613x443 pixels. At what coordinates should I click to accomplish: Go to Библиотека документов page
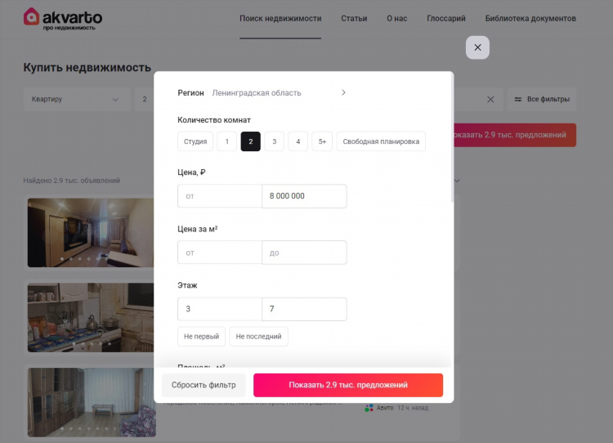(530, 18)
